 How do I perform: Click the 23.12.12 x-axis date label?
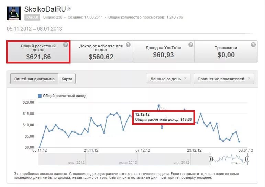(194, 150)
